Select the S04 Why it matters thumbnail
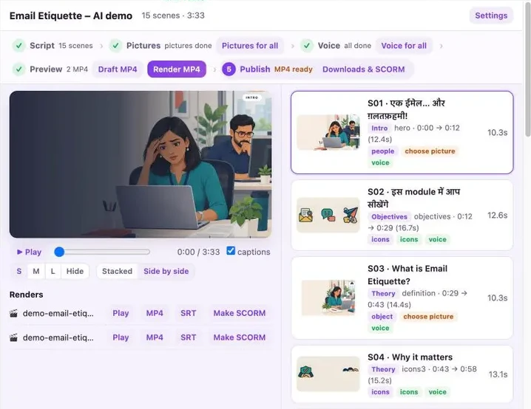 click(x=328, y=374)
